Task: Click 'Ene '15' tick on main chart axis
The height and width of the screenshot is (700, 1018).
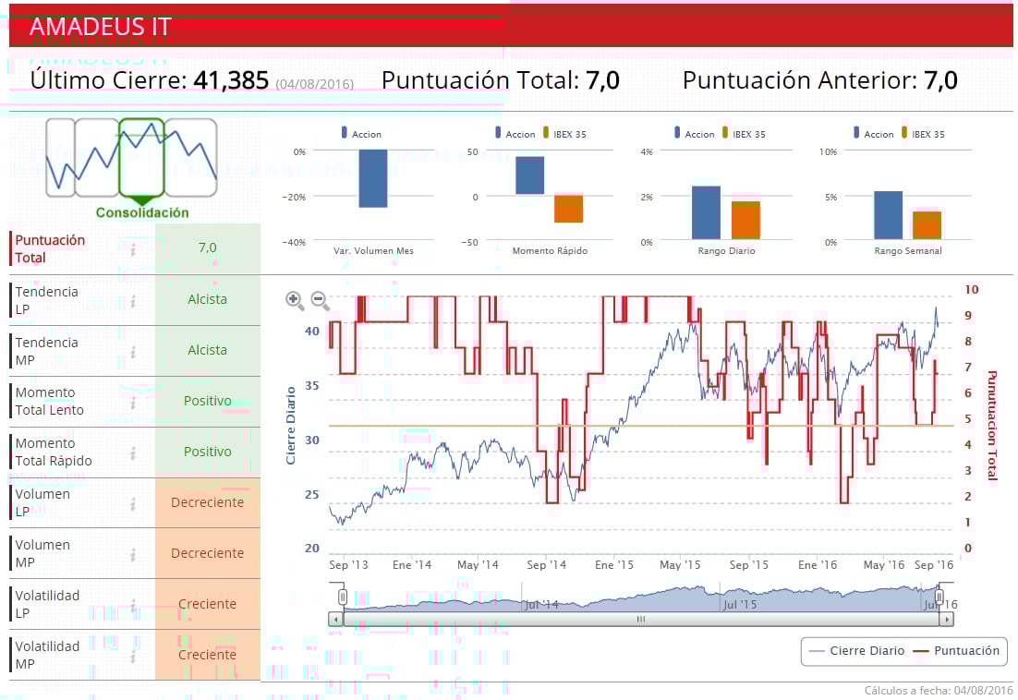Action: (x=614, y=565)
